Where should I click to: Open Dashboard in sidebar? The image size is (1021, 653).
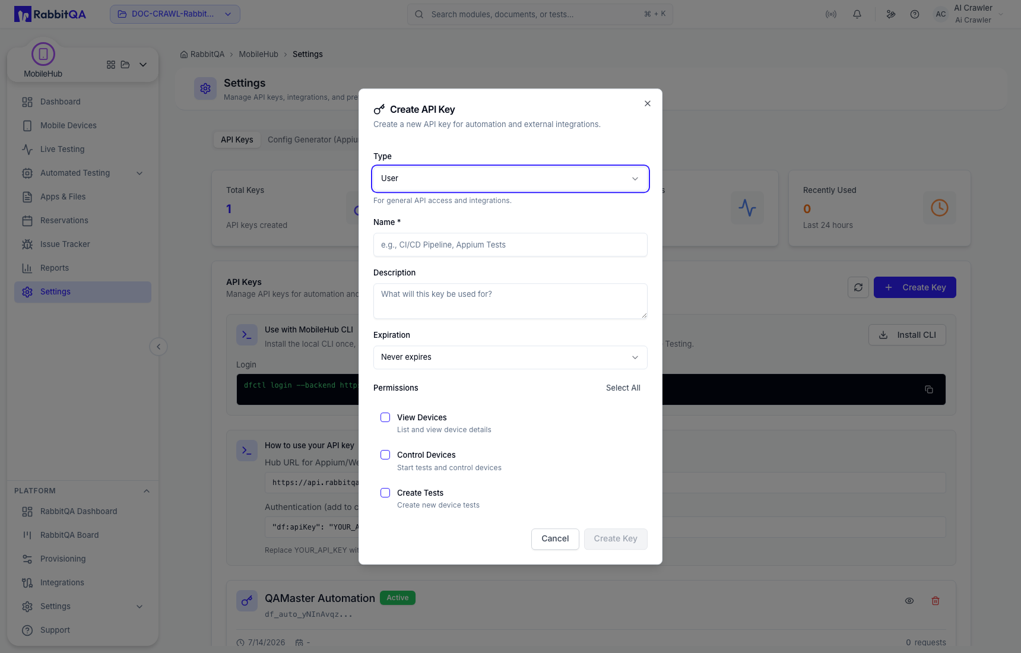[x=83, y=102]
